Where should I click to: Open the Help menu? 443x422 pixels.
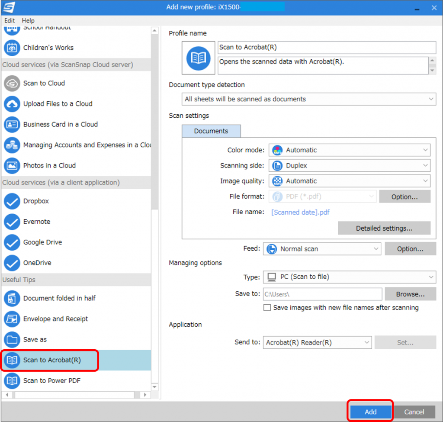[28, 20]
